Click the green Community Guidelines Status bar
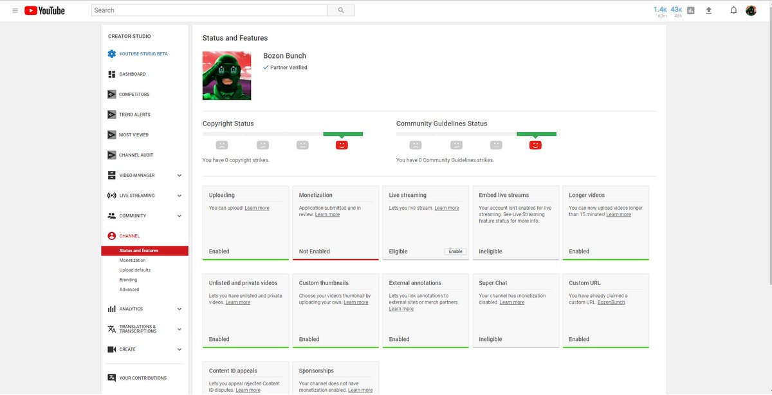772x395 pixels. point(537,134)
